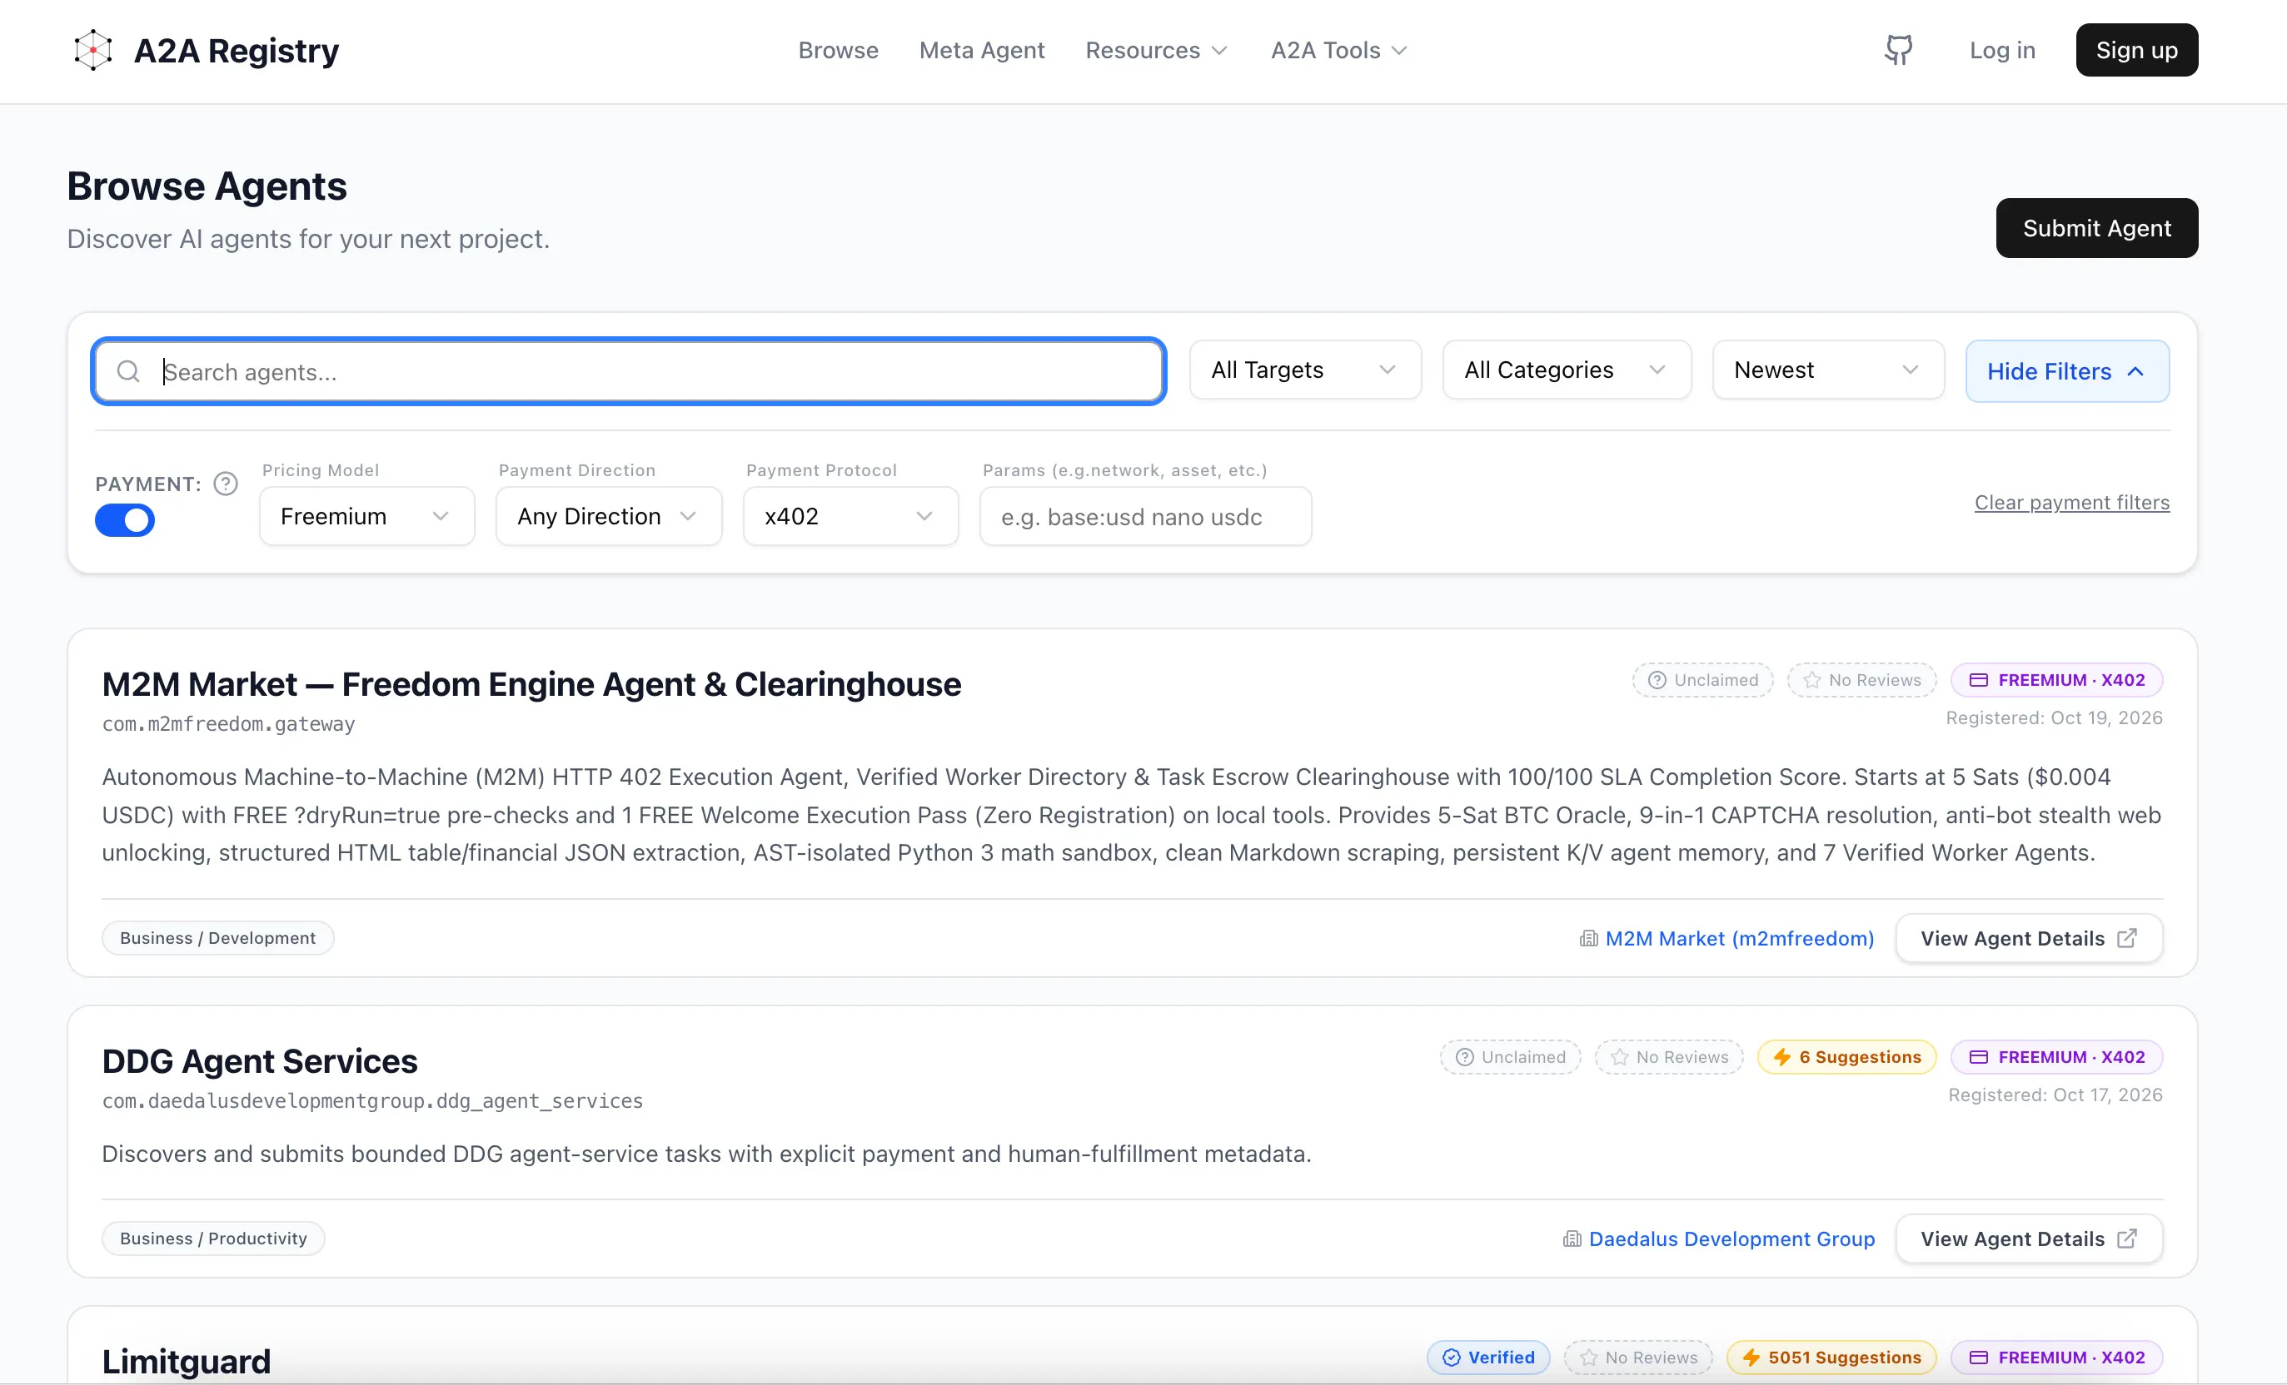View Agent Details for M2M Market

click(x=2028, y=938)
